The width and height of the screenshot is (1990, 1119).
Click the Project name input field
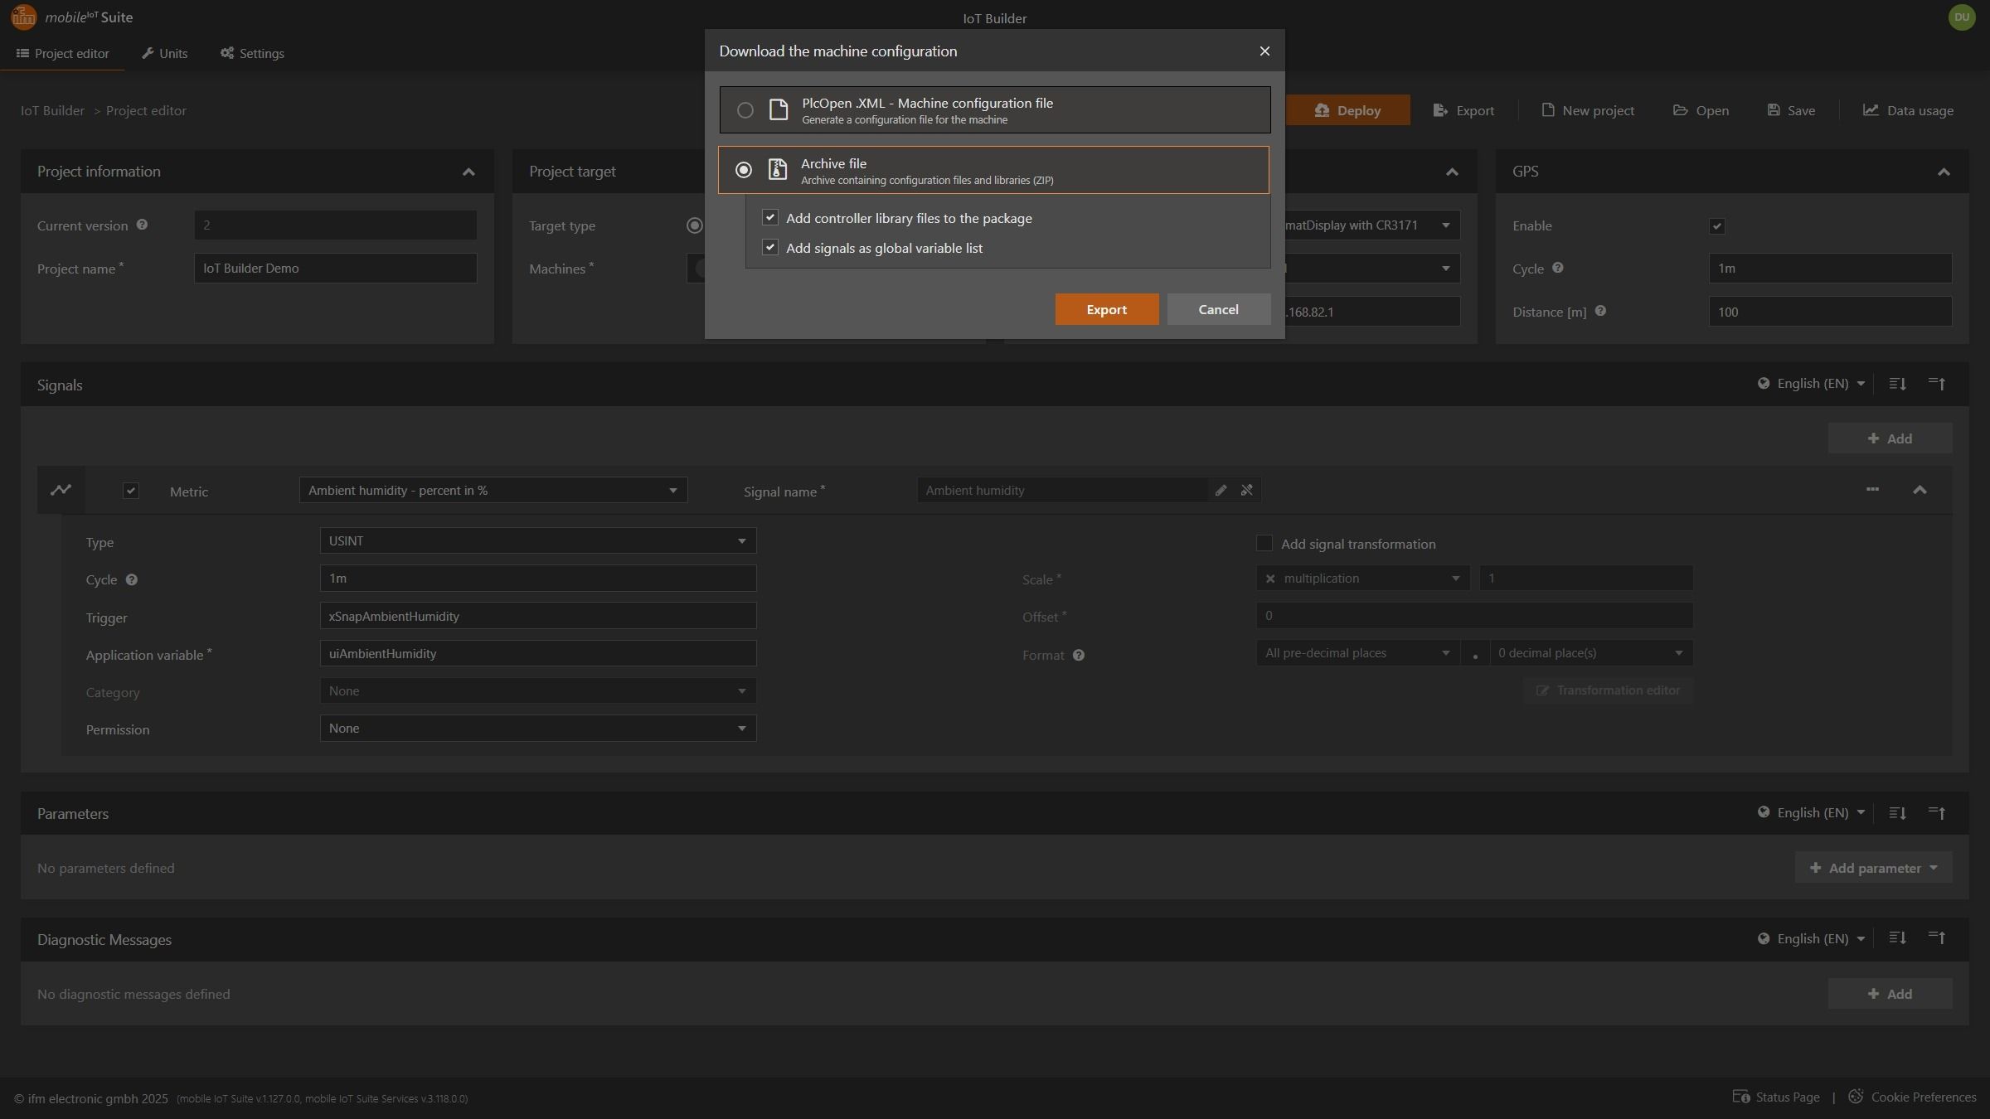click(x=336, y=269)
